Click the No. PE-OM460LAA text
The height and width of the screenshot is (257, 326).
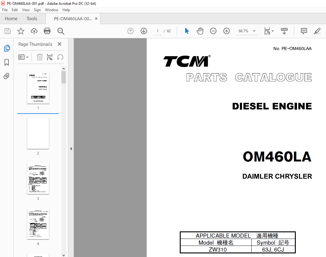pyautogui.click(x=292, y=49)
